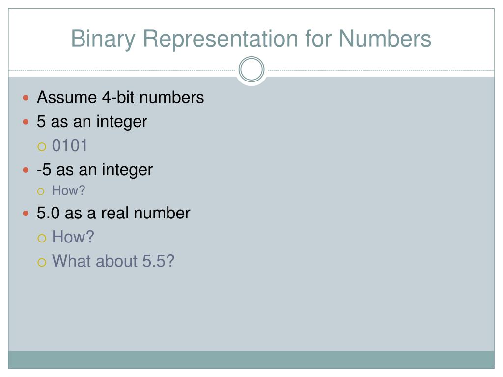The height and width of the screenshot is (377, 503).
Task: Click the circle ornament below the title
Action: 251,70
